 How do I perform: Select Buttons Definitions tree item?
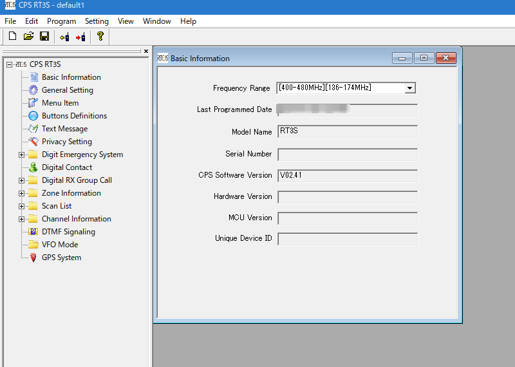point(74,116)
